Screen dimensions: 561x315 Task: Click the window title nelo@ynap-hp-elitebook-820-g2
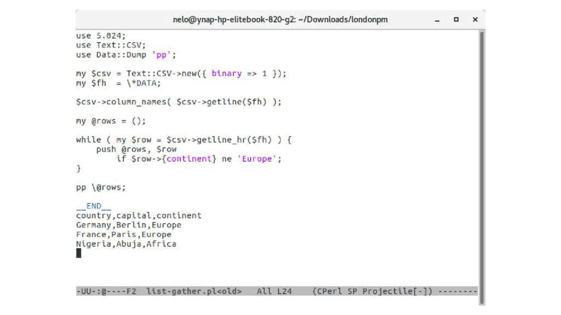[x=280, y=20]
